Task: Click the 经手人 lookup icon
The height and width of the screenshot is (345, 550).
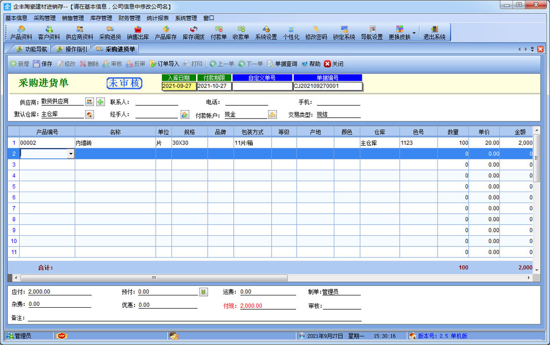Action: tap(185, 115)
